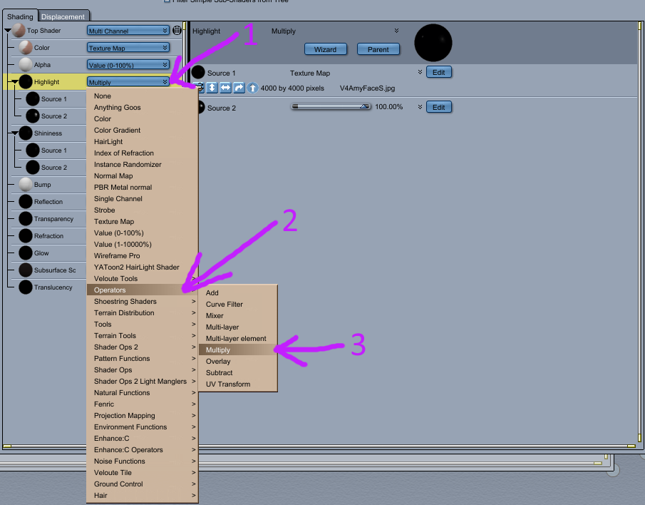Click the Subsurface Sc sphere icon

coord(26,270)
